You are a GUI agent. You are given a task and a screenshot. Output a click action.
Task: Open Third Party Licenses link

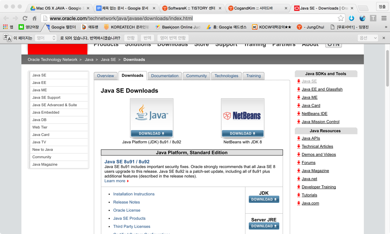tap(132, 227)
